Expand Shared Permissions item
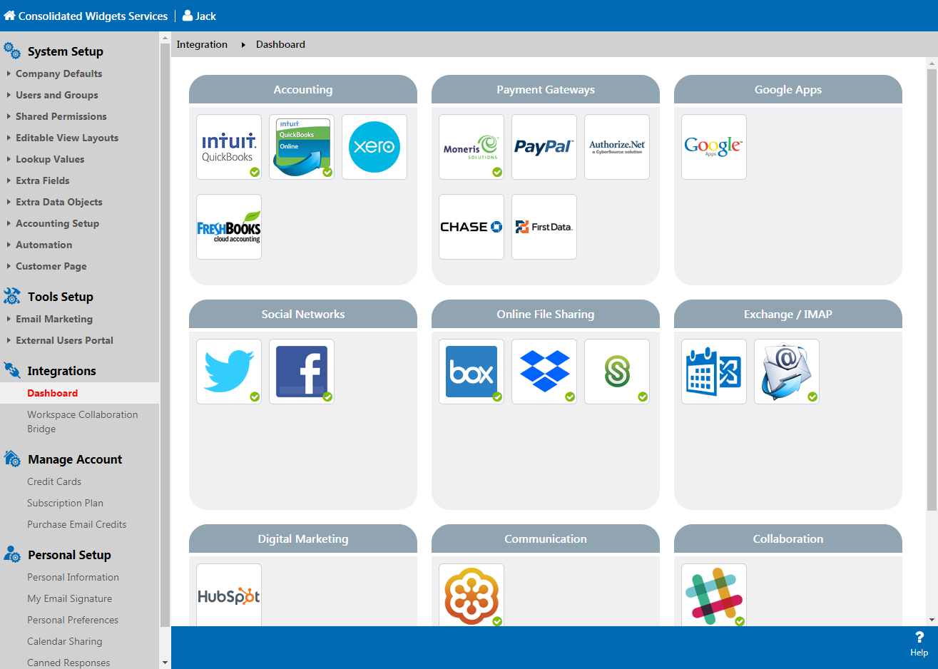 coord(61,116)
